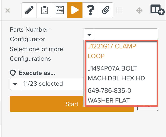This screenshot has width=166, height=137.
Task: Click the Parts Number text input field
Action: tap(126, 34)
